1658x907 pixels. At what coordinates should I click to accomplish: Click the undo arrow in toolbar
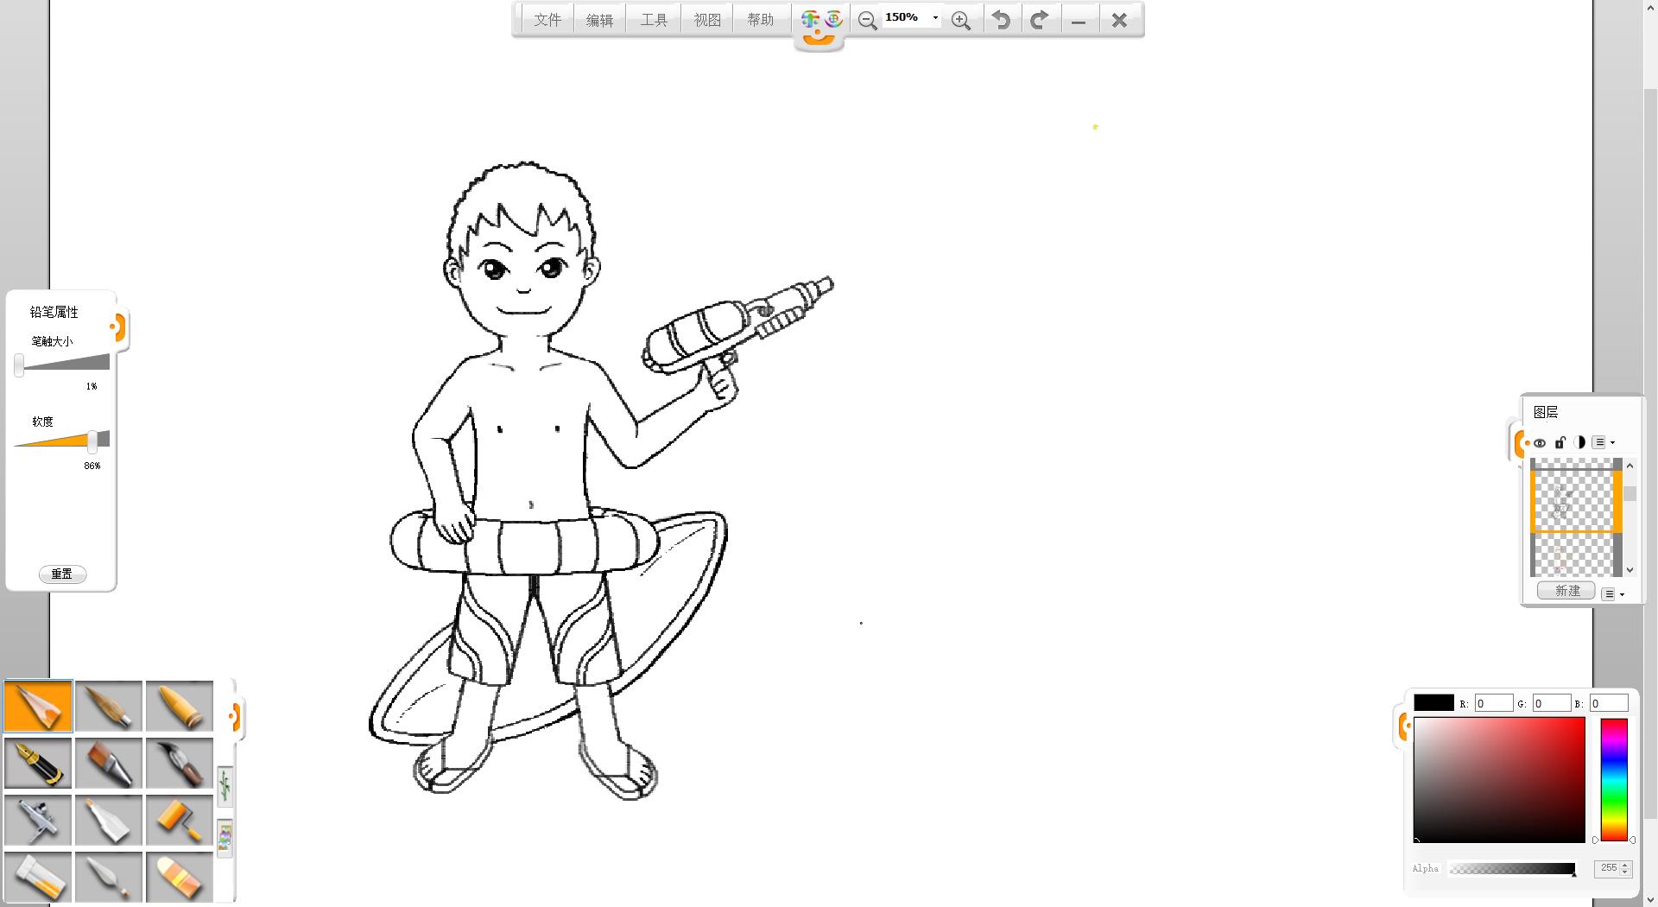pyautogui.click(x=1001, y=20)
